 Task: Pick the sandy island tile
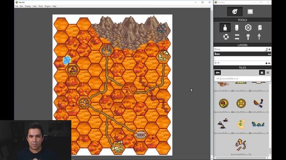(x=241, y=124)
